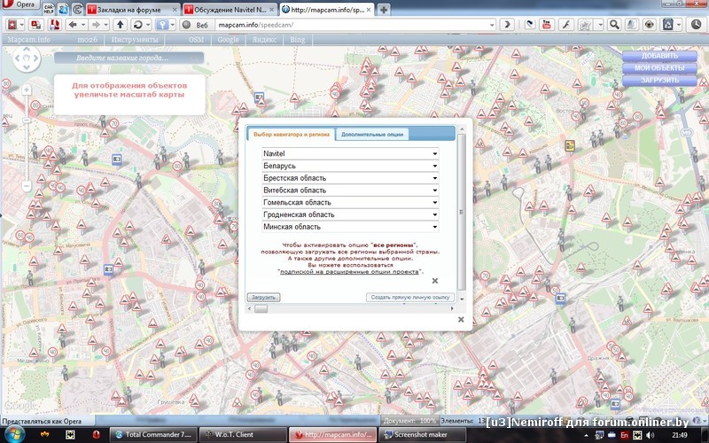Click the map zoom slider handle

click(27, 120)
